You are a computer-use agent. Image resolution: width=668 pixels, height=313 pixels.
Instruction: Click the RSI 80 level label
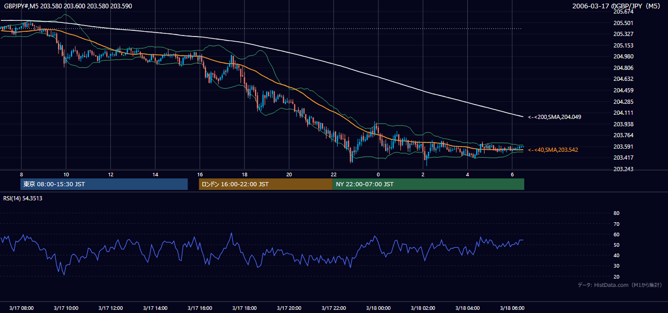pyautogui.click(x=616, y=213)
